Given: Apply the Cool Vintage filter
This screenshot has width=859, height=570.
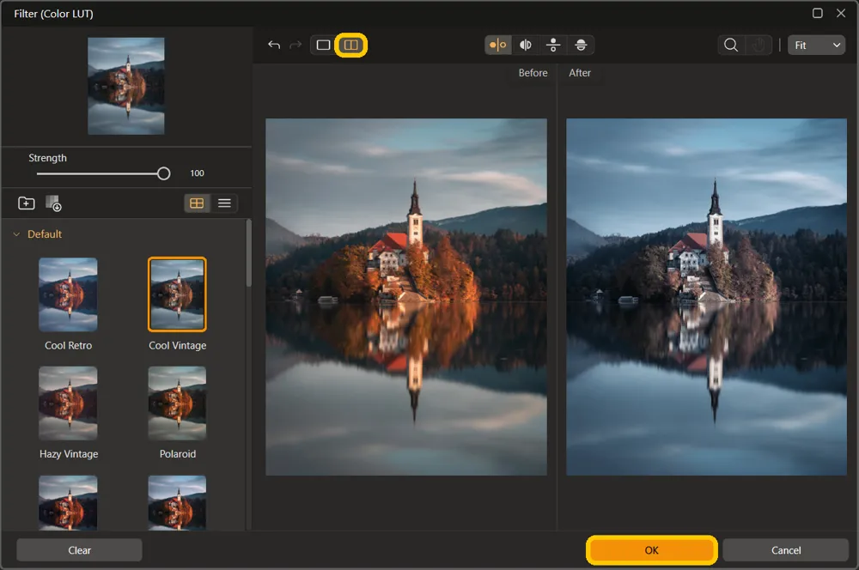Looking at the screenshot, I should click(177, 294).
